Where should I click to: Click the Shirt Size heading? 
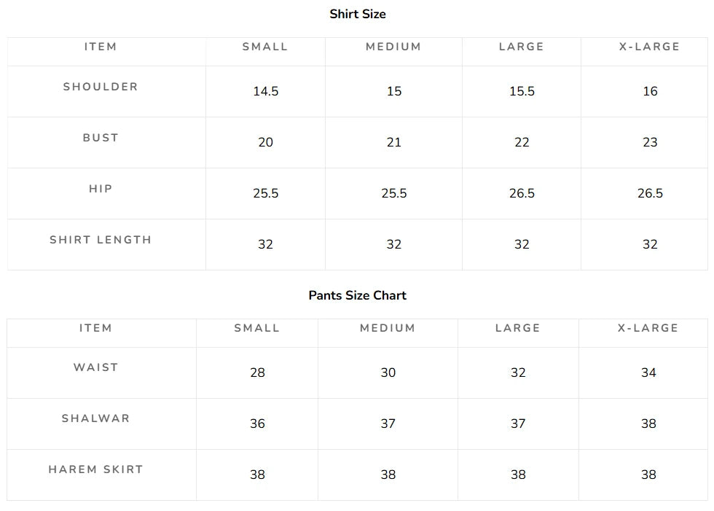pos(358,14)
